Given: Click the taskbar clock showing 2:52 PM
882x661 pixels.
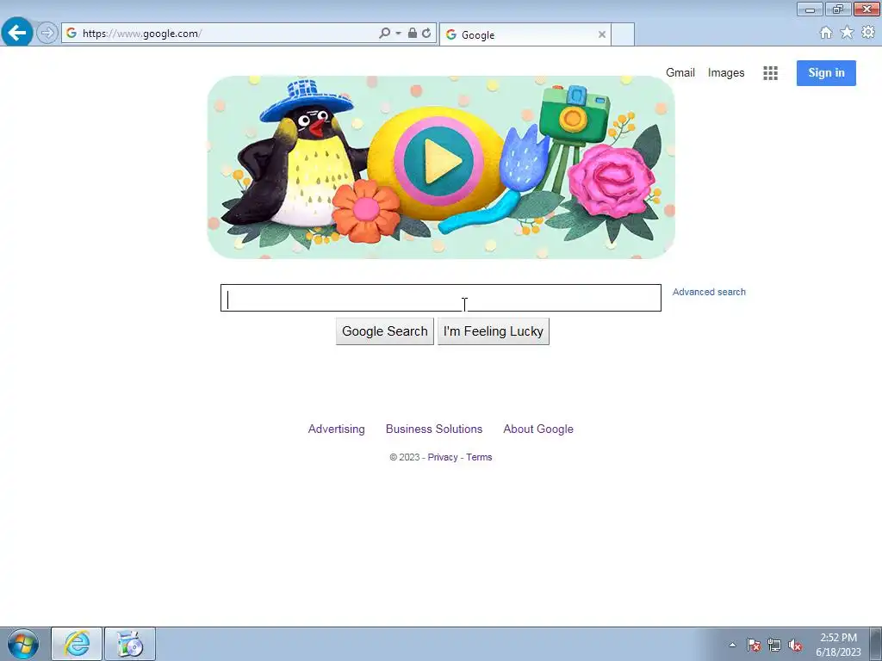Looking at the screenshot, I should 838,645.
